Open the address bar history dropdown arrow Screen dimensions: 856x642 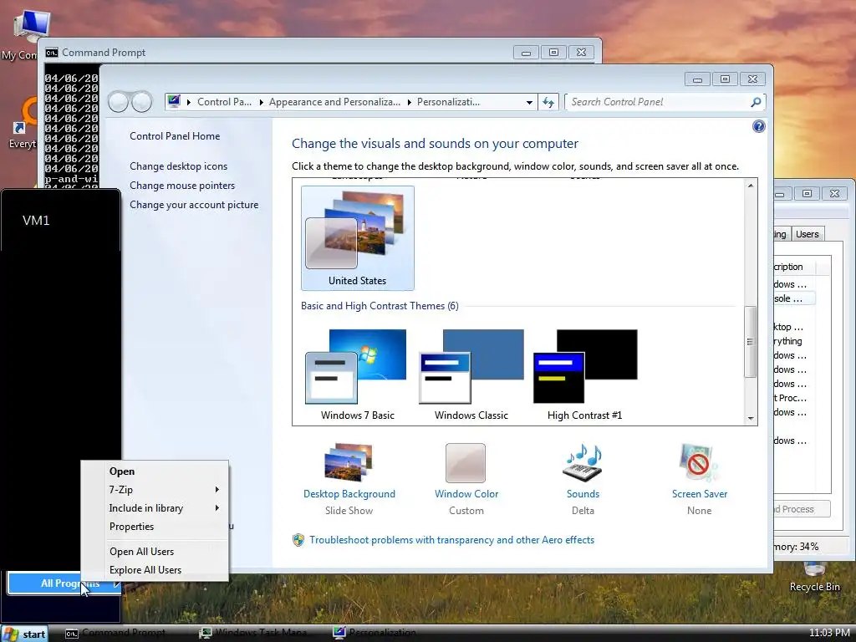tap(529, 102)
